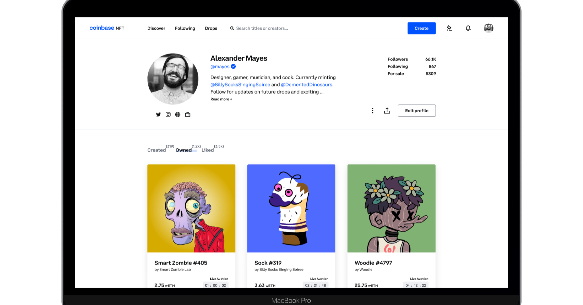Image resolution: width=583 pixels, height=305 pixels.
Task: Open the notifications bell
Action: coord(468,28)
